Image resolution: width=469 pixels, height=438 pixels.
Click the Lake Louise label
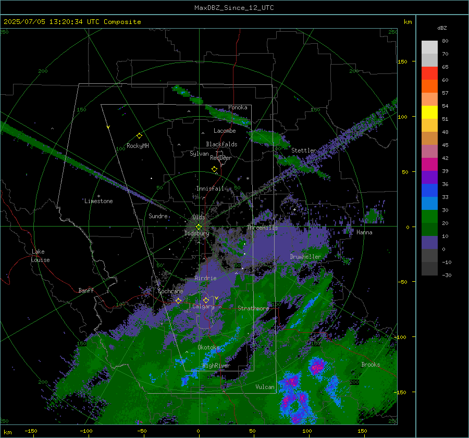(x=40, y=256)
